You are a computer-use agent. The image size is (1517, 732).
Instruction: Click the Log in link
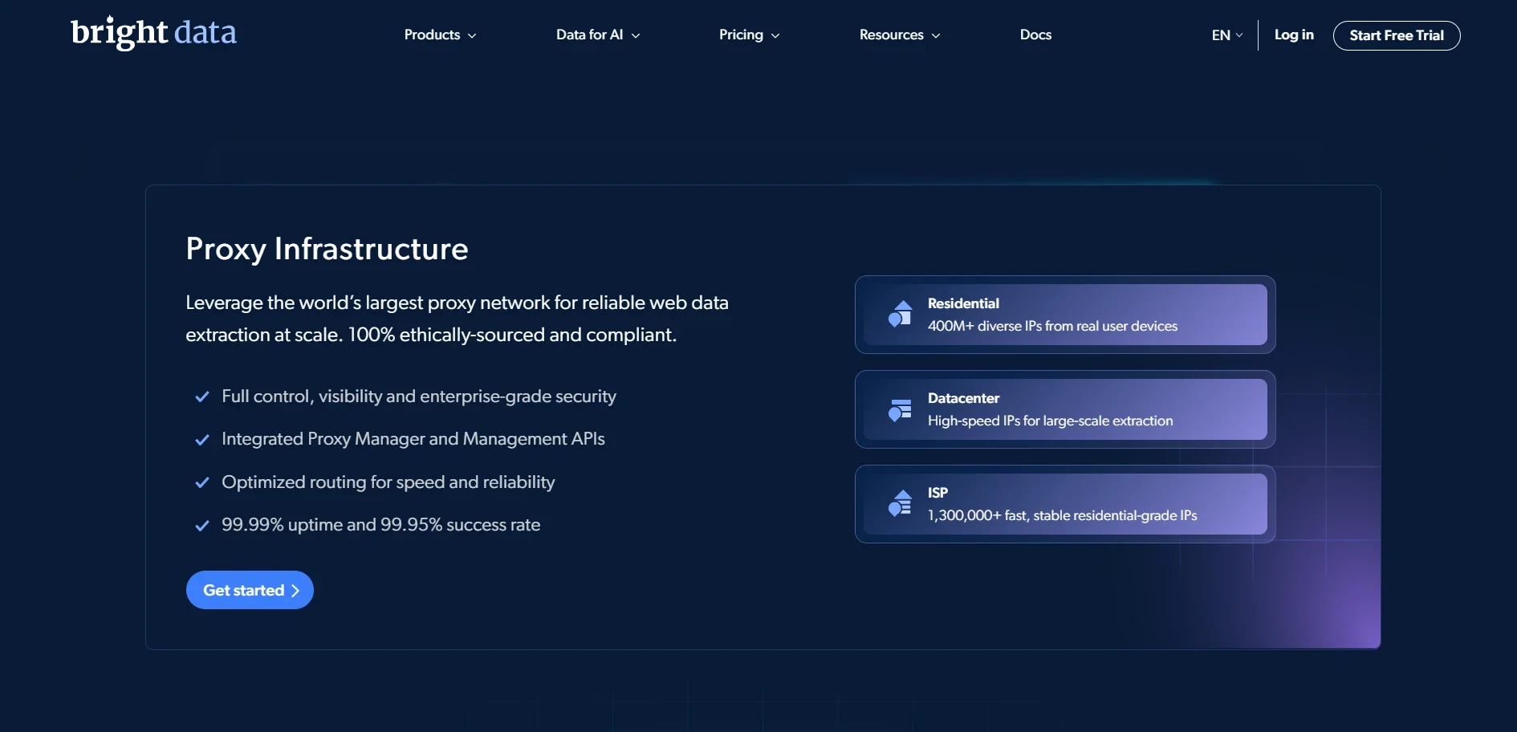1294,35
